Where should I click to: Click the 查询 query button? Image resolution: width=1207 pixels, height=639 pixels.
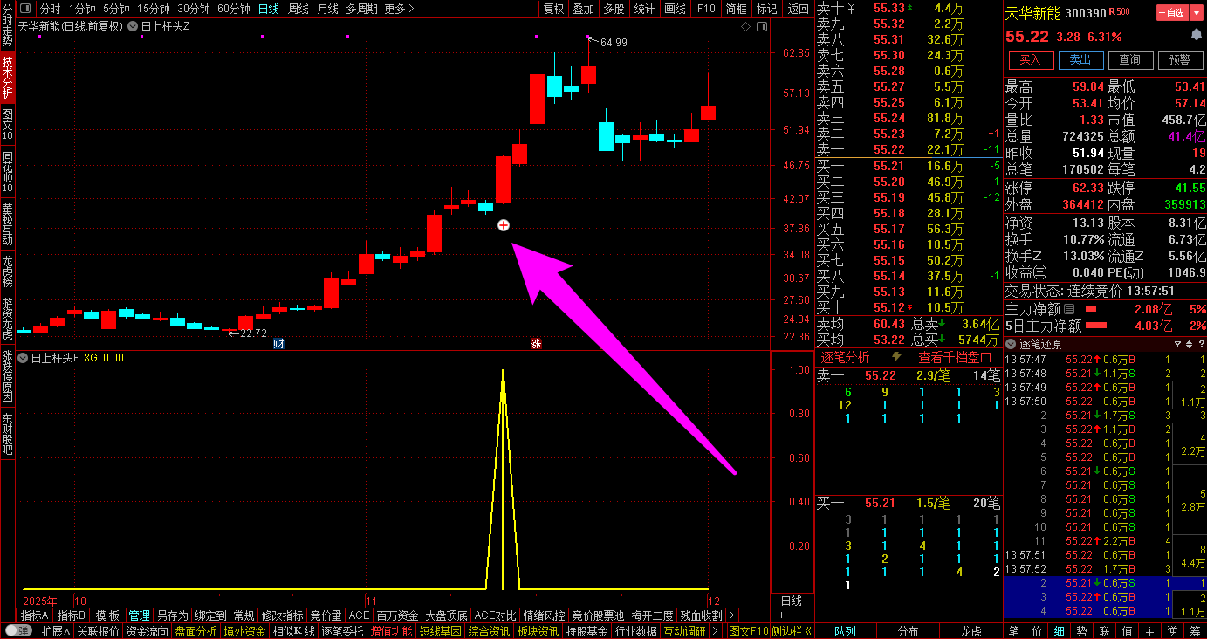[1130, 59]
